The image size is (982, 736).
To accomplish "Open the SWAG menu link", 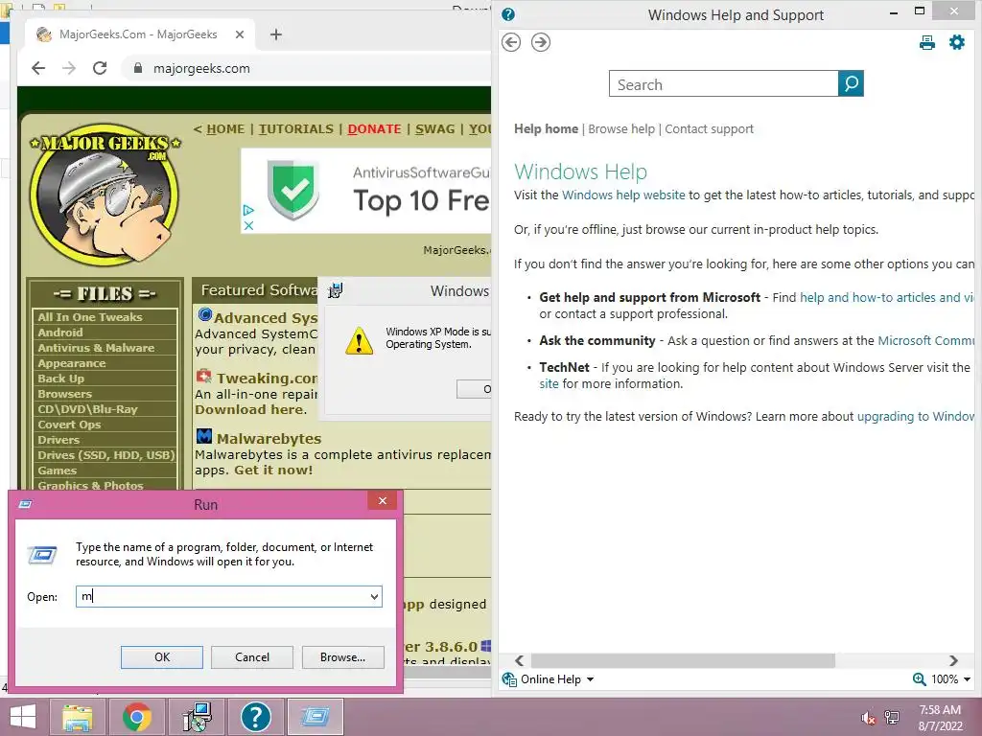I will pos(434,129).
